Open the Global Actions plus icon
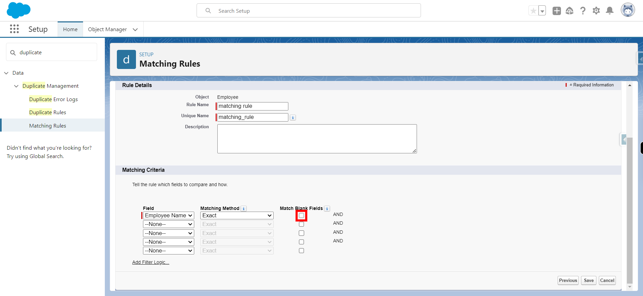 pyautogui.click(x=557, y=11)
